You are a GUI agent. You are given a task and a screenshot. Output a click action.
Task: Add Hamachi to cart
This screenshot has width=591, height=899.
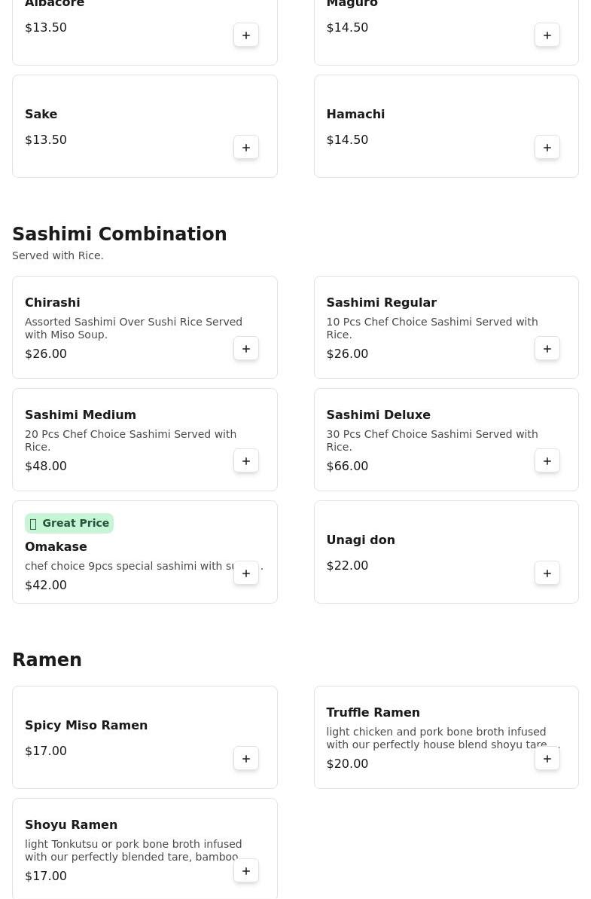[x=547, y=148]
